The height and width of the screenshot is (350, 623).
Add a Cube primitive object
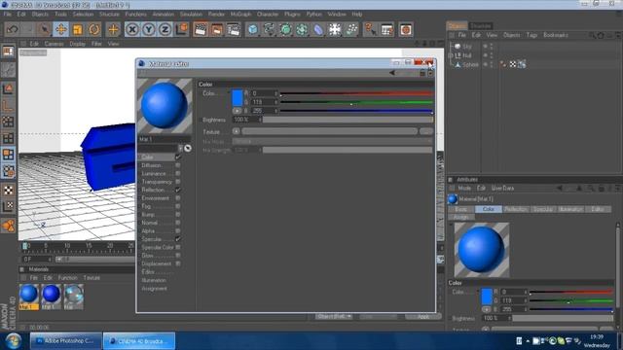[253, 29]
